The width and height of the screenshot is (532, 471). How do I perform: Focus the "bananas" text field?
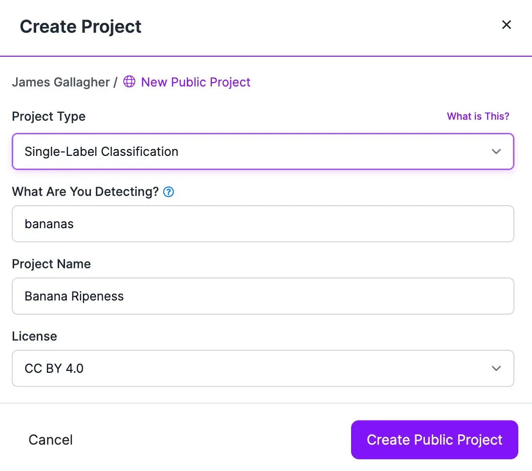(263, 224)
